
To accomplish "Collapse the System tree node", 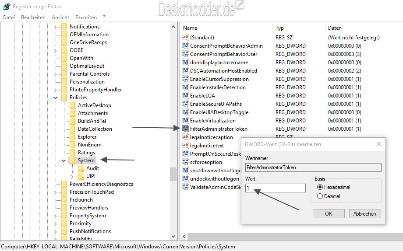I will click(64, 160).
